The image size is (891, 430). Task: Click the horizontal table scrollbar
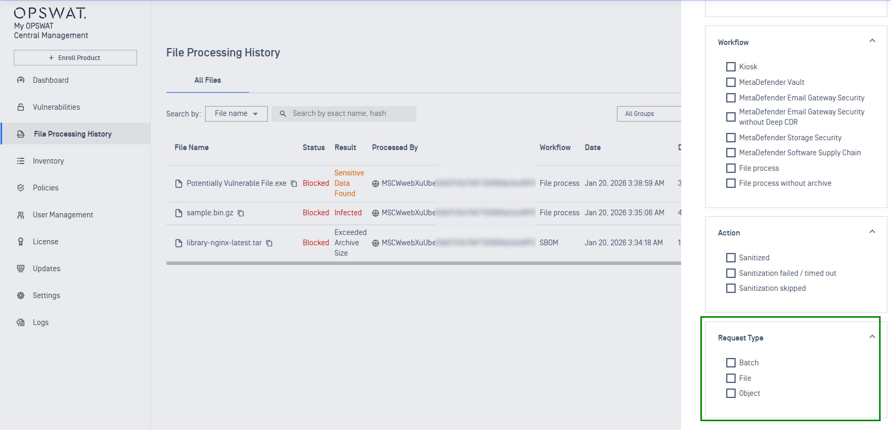click(423, 263)
